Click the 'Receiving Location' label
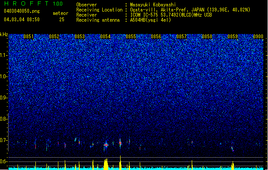Screen dimensions: 268x170 pyautogui.click(x=99, y=10)
